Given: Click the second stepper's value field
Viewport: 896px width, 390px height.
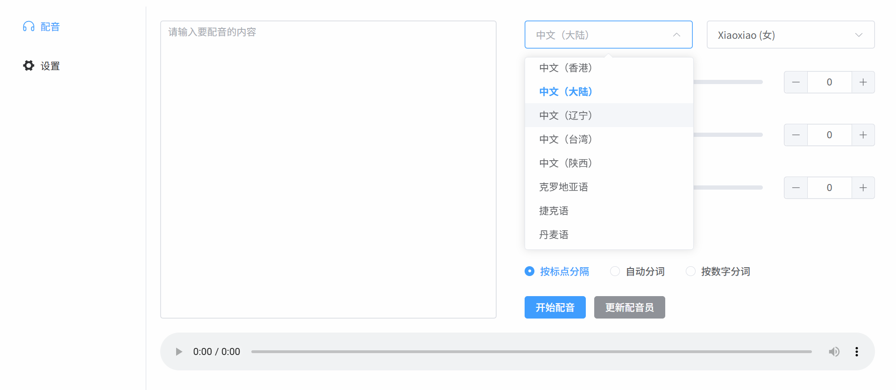Looking at the screenshot, I should tap(830, 135).
